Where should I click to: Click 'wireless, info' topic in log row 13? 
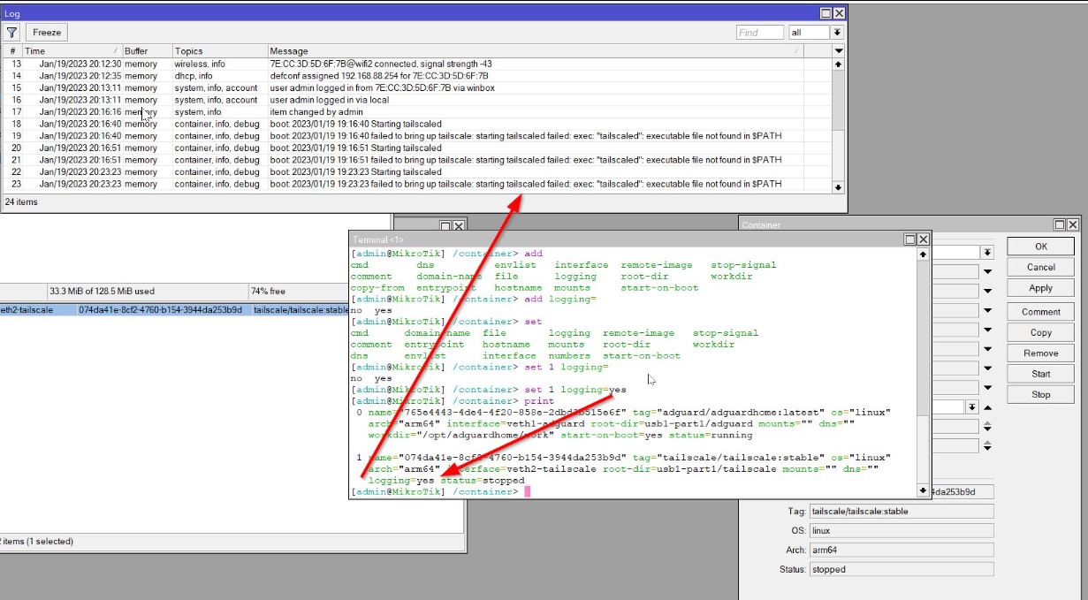pos(200,65)
